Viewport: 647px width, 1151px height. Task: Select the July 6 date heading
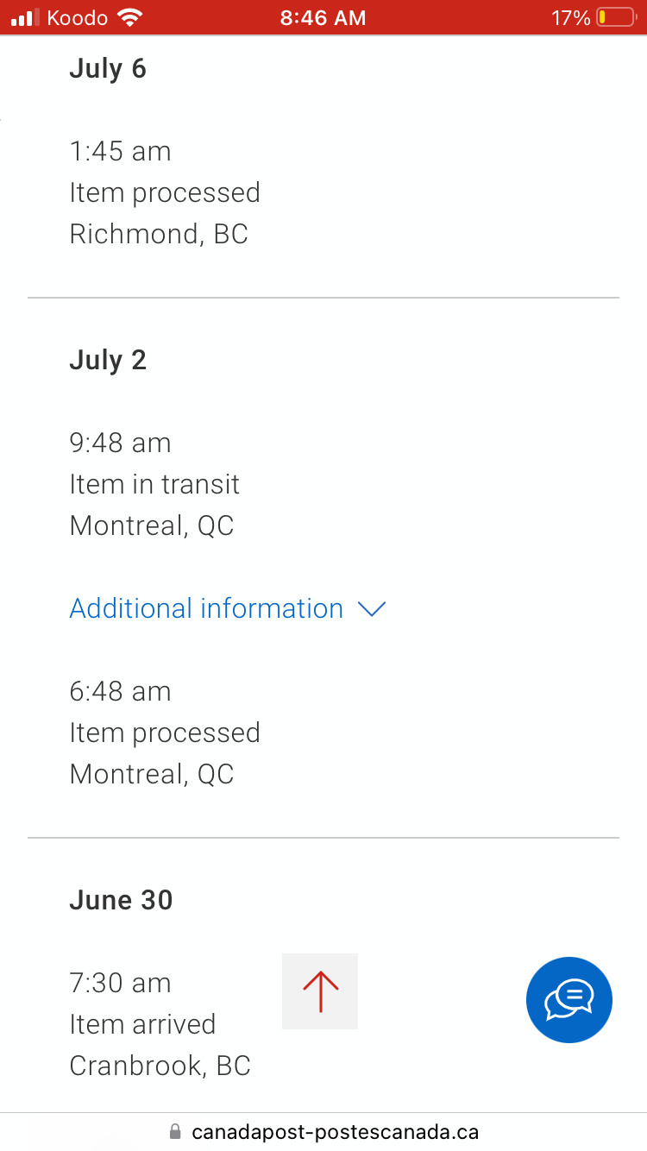tap(108, 68)
